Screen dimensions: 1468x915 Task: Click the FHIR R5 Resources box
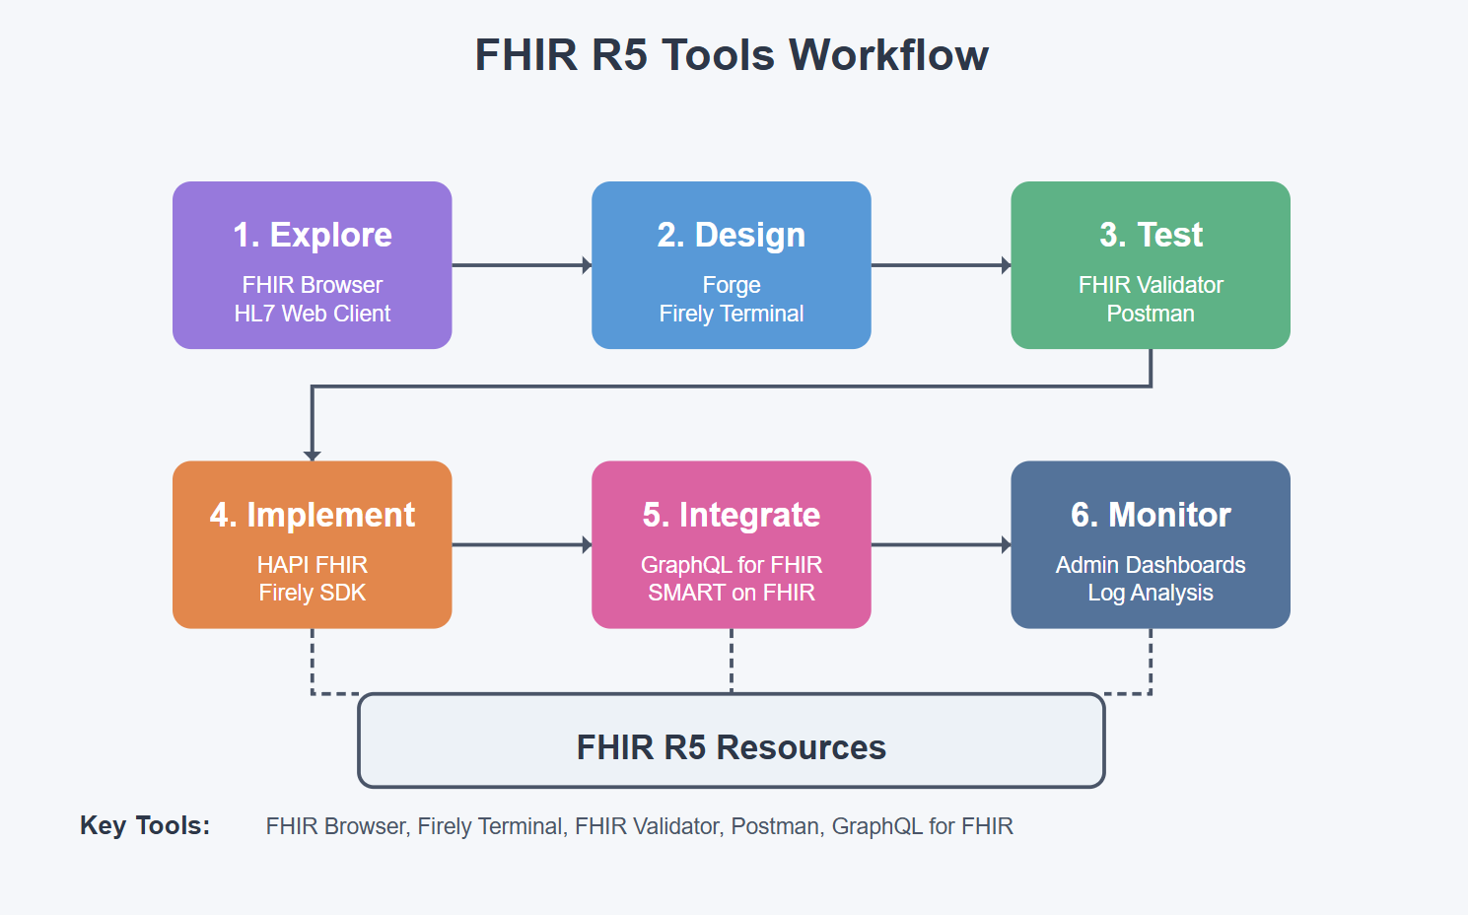tap(731, 740)
